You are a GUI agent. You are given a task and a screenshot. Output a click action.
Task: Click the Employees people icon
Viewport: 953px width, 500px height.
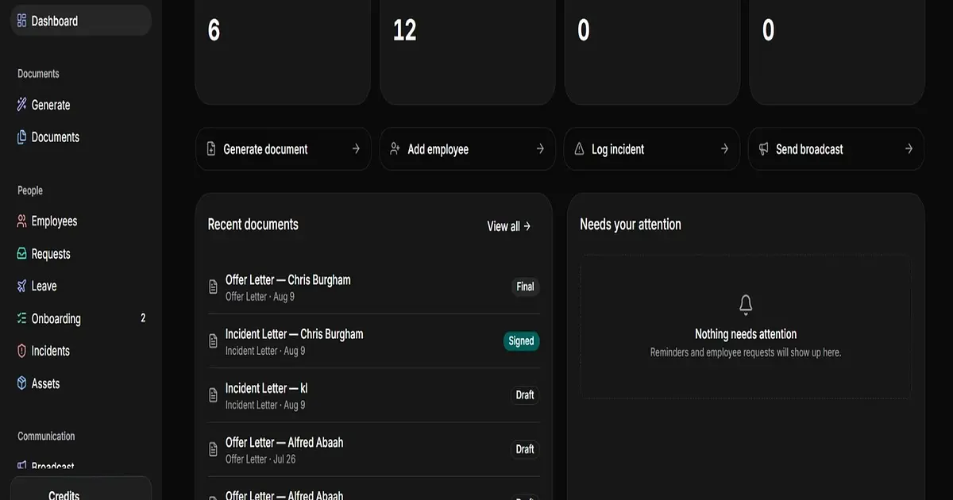pyautogui.click(x=22, y=221)
